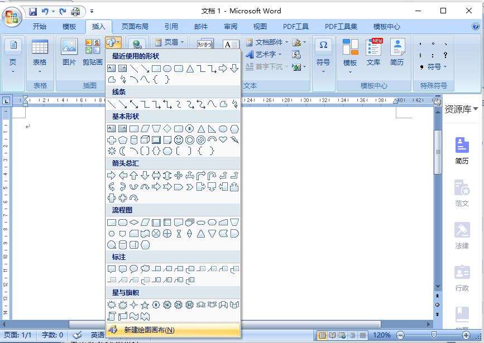This screenshot has height=343, width=484.
Task: Pick the right triangle in Basic Shapes
Action: pos(212,129)
